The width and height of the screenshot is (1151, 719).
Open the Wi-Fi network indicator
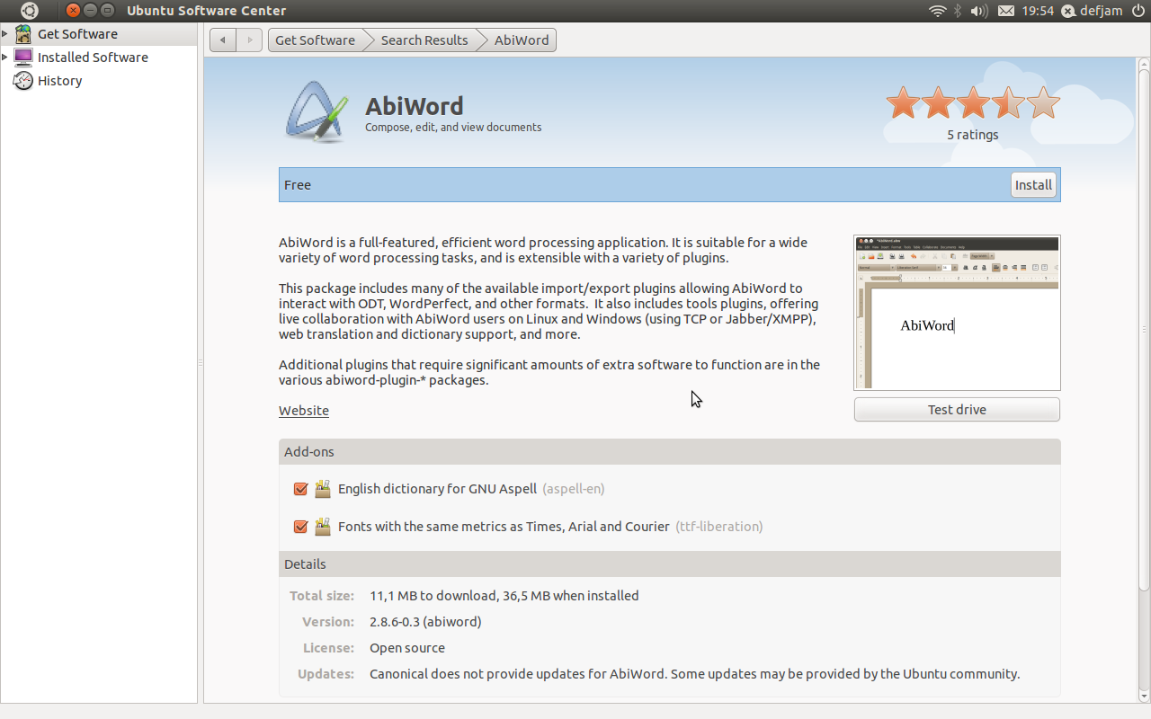[x=938, y=11]
